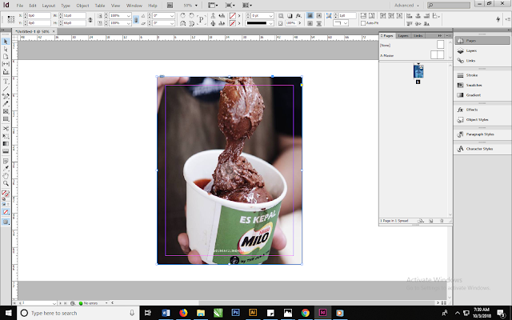Select the Selection tool arrow
The height and width of the screenshot is (320, 512).
6,42
